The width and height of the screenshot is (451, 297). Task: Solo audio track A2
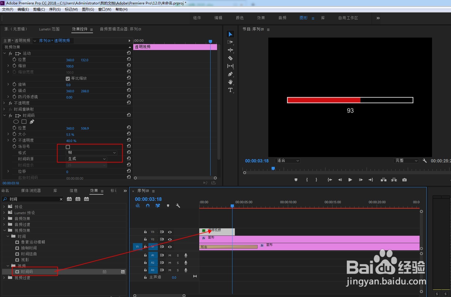click(178, 262)
